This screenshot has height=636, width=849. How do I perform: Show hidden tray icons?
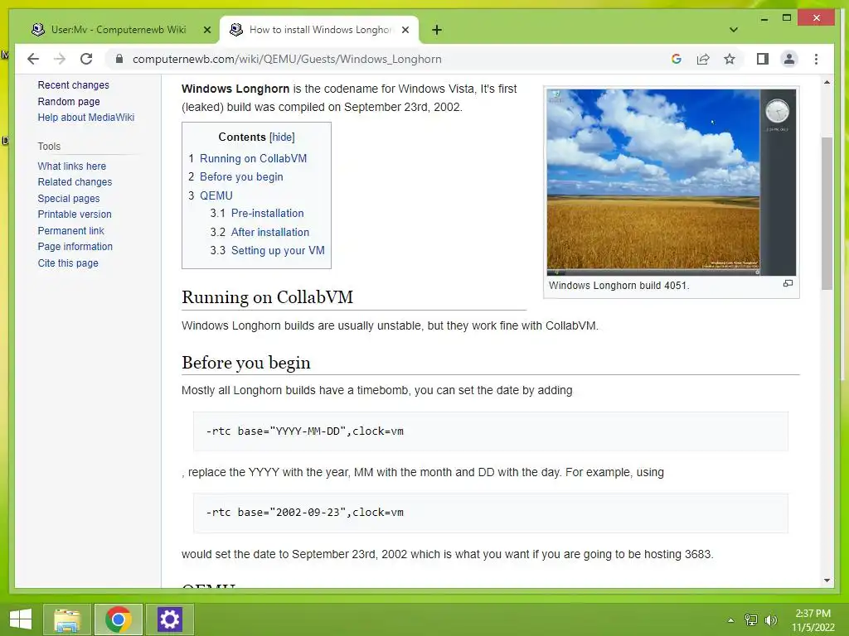pos(731,620)
